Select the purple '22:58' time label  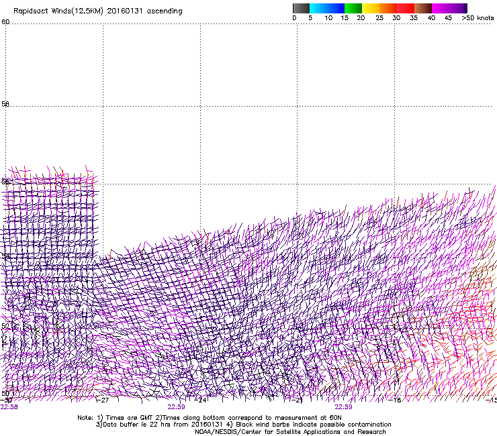pyautogui.click(x=9, y=407)
